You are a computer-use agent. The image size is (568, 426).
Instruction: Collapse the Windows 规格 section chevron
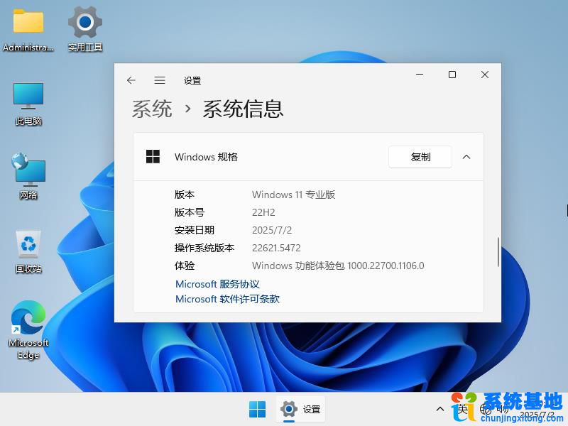pos(466,157)
